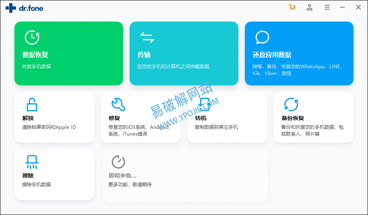The image size is (368, 215).
Task: Click the Repair wrench icon
Action: click(118, 105)
